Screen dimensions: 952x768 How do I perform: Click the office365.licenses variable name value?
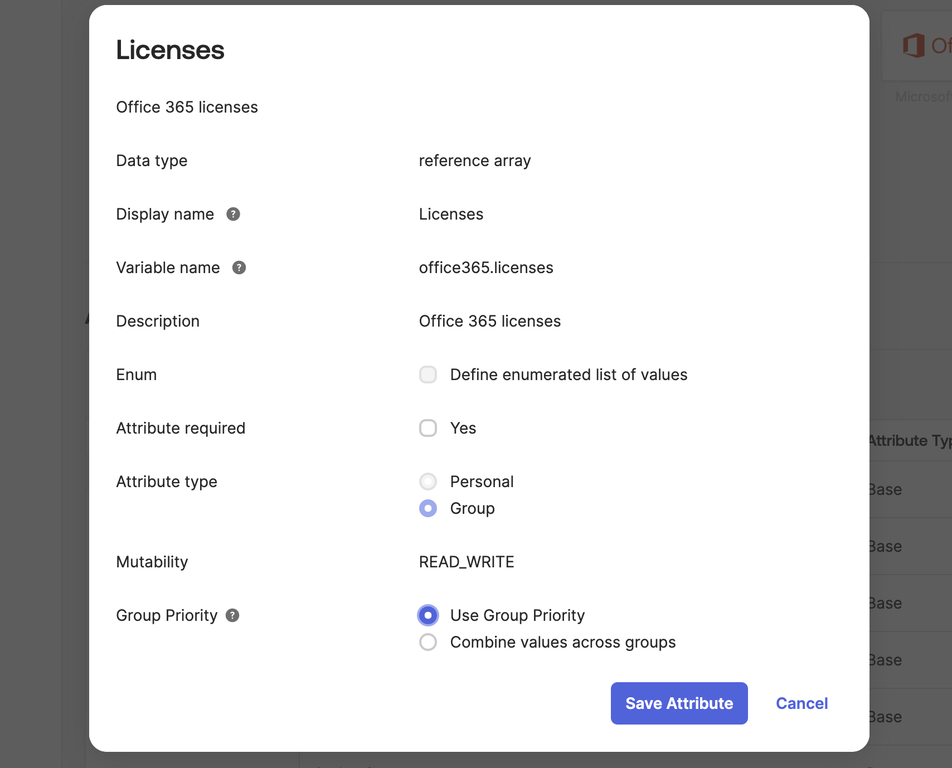(486, 268)
